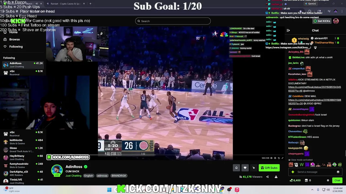This screenshot has width=346, height=194.
Task: Click the player rewind/refresh icon
Action: (x=279, y=158)
